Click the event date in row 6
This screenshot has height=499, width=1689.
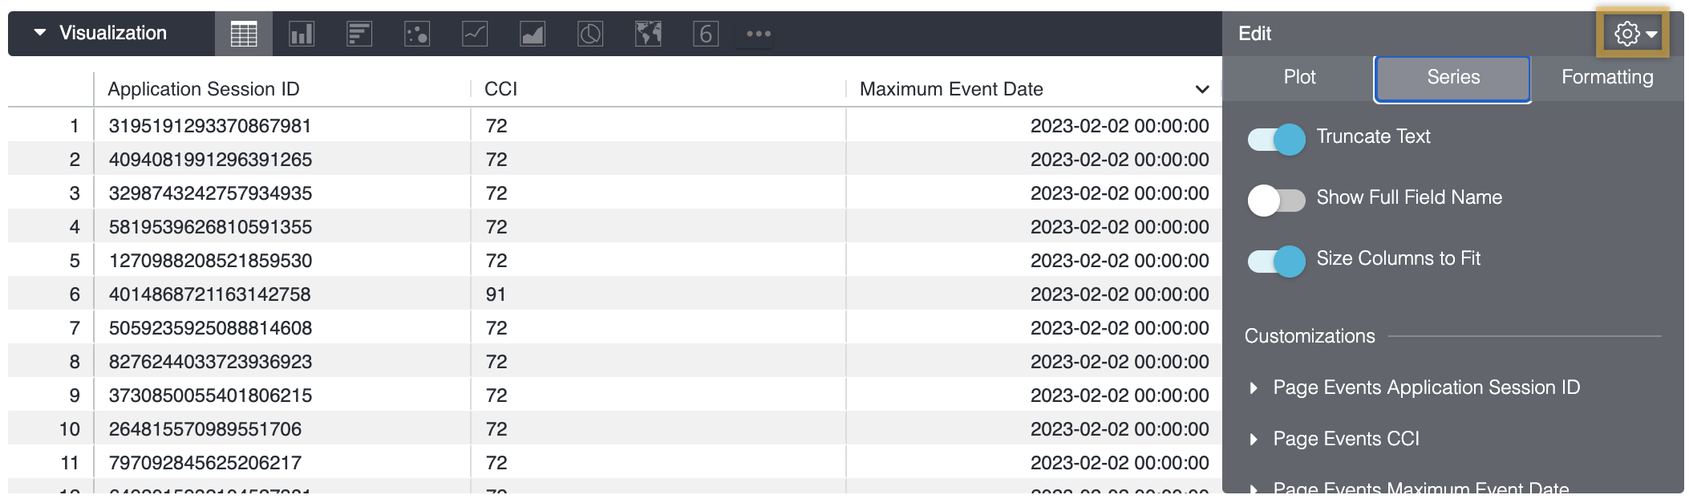(x=1034, y=294)
